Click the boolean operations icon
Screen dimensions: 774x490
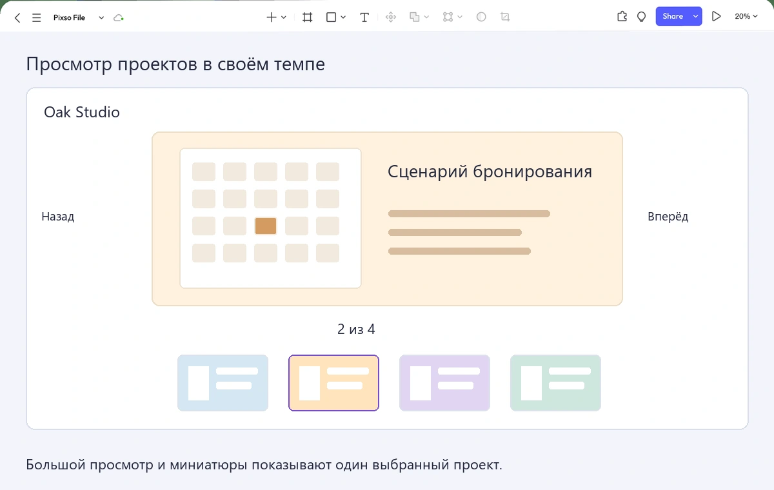tap(415, 17)
